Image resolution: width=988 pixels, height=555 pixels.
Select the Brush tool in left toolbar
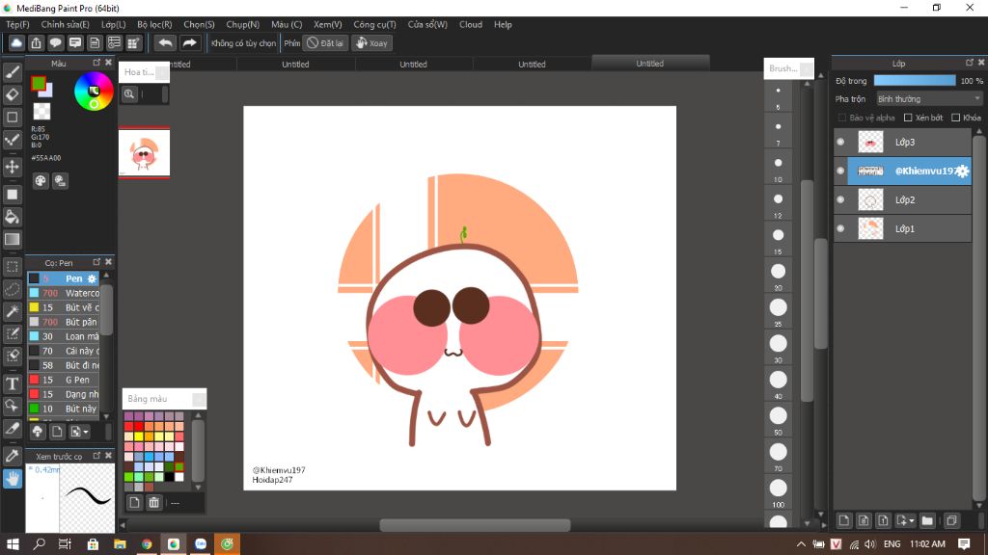(x=12, y=72)
